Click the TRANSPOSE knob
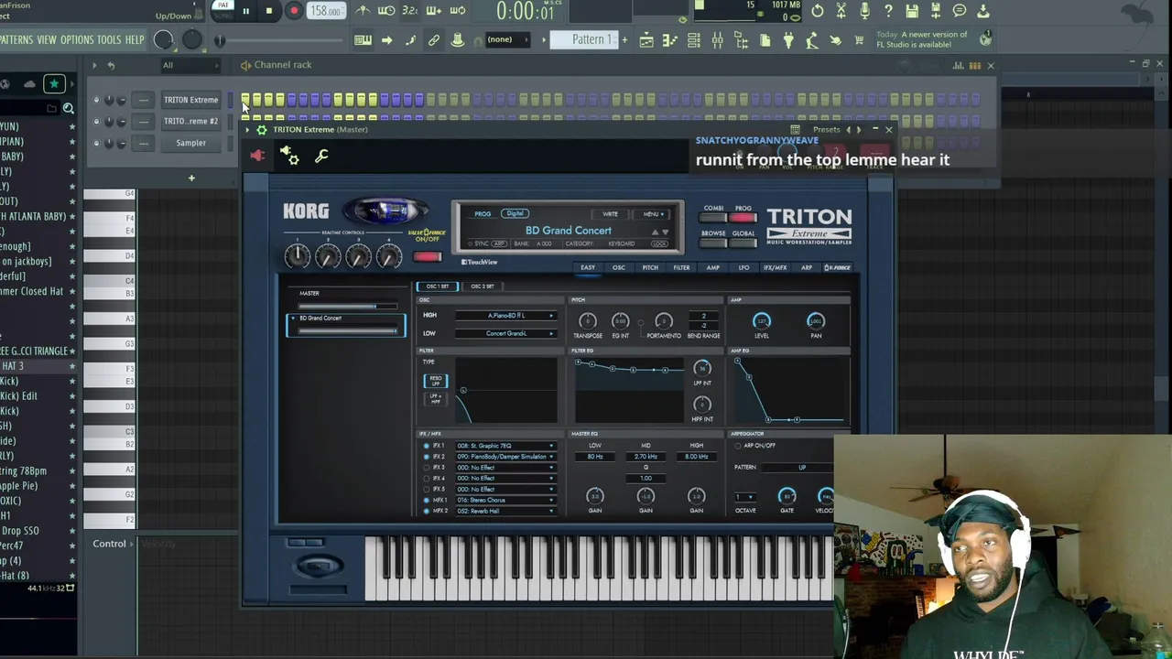 coord(588,321)
